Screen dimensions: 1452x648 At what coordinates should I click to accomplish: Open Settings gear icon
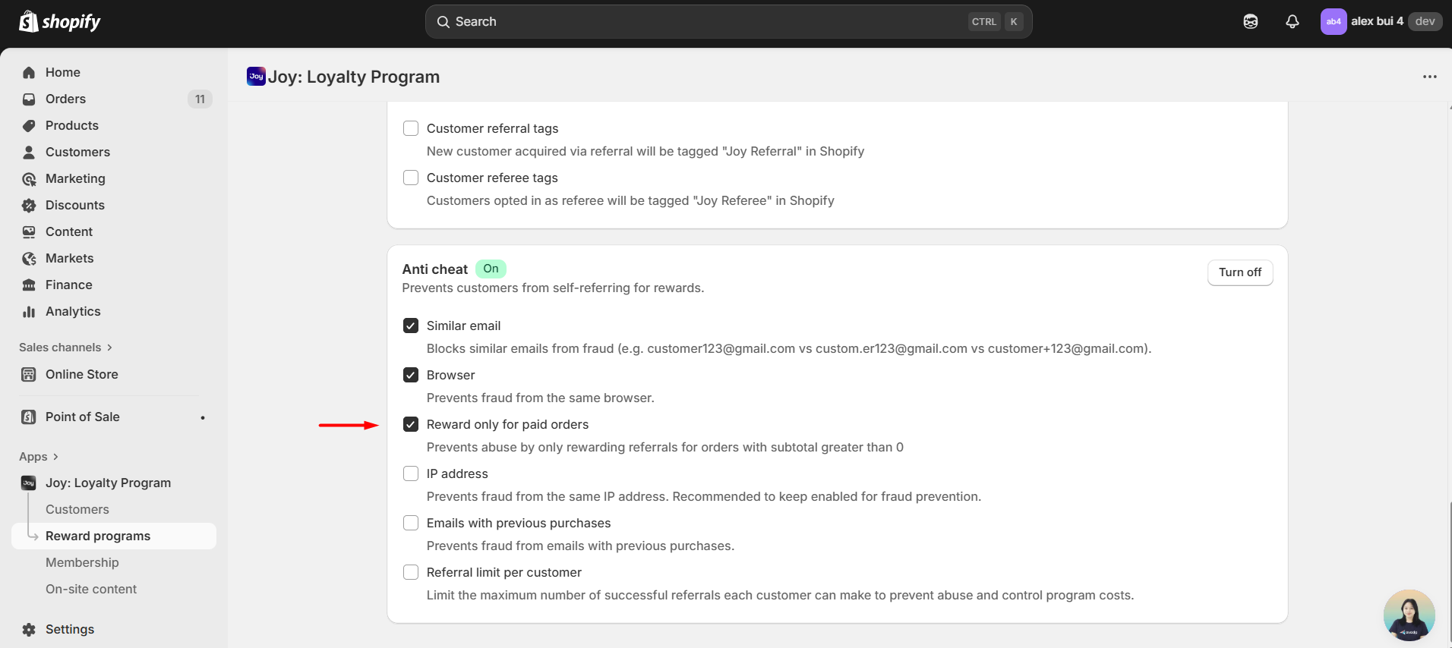pos(29,630)
